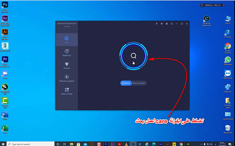Select the Word desktop shortcut
Viewport: 235px width, 146px height.
[5, 116]
